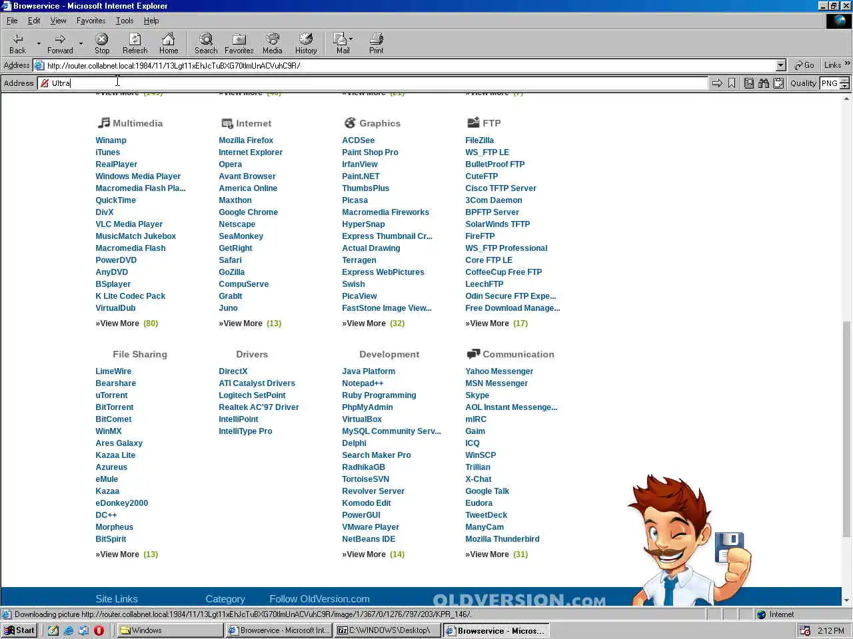Click the Back navigation button
853x639 pixels.
[x=18, y=43]
